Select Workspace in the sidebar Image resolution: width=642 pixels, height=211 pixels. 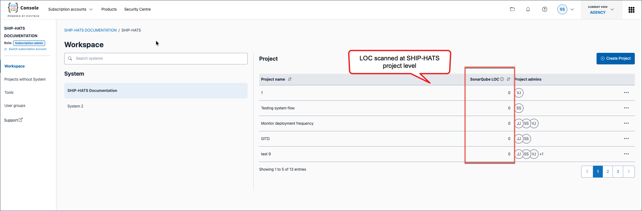pyautogui.click(x=14, y=66)
